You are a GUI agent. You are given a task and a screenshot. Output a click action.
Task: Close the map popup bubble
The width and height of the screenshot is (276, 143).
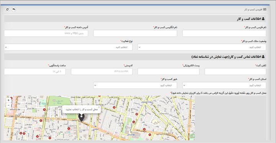coord(99,107)
